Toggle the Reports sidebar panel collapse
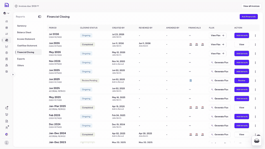The width and height of the screenshot is (265, 149). [x=40, y=17]
